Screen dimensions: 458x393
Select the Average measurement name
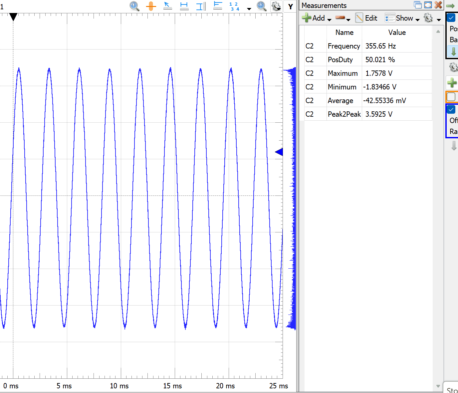click(340, 100)
